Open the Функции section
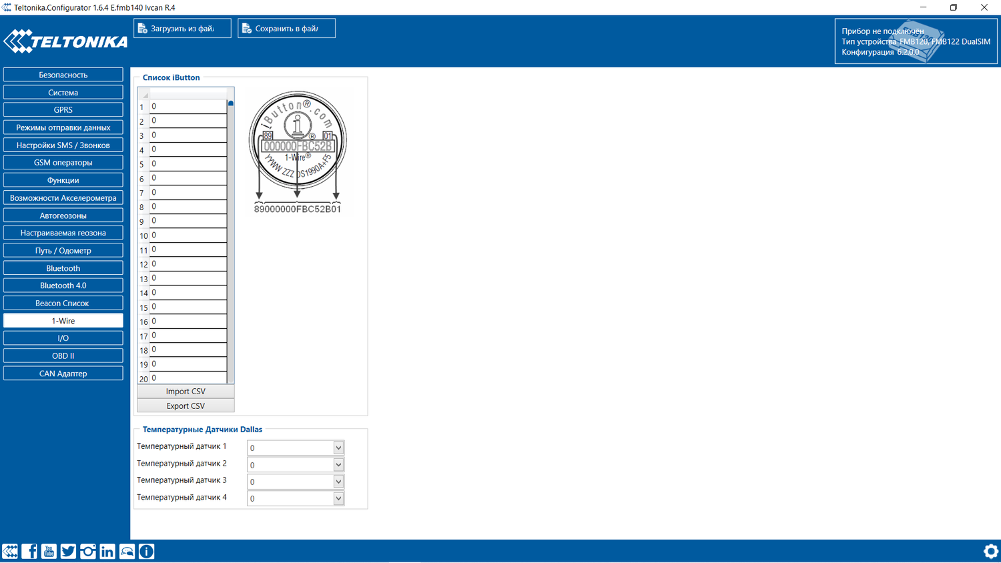 (x=63, y=180)
